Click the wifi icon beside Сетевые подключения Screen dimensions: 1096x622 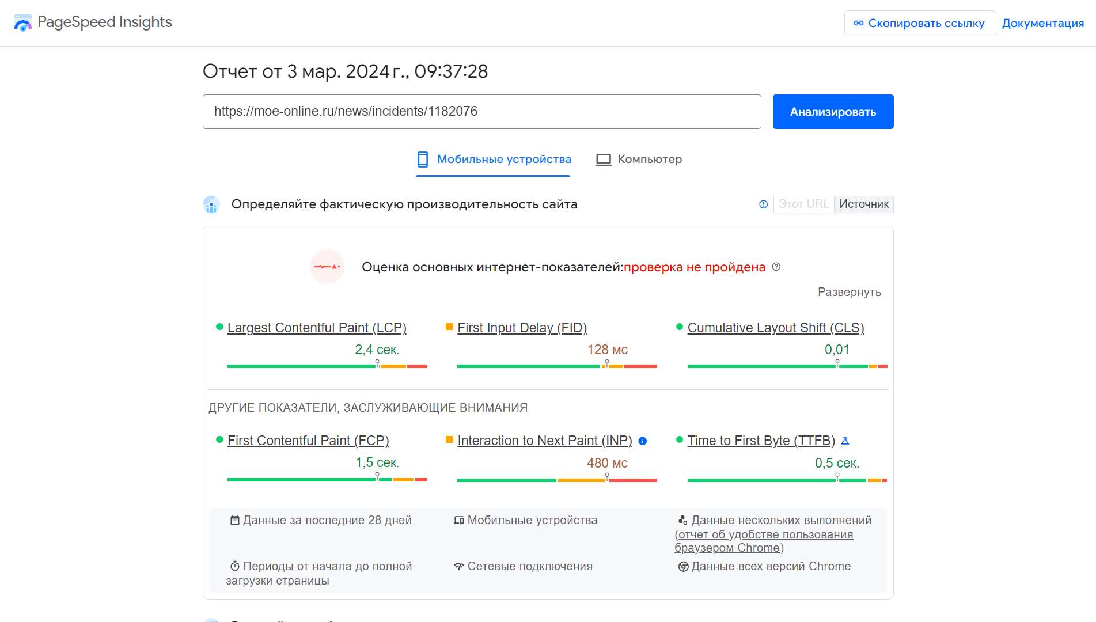[x=459, y=566]
